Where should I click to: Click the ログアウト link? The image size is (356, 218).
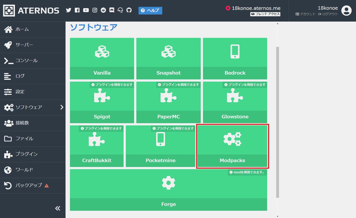coord(328,14)
